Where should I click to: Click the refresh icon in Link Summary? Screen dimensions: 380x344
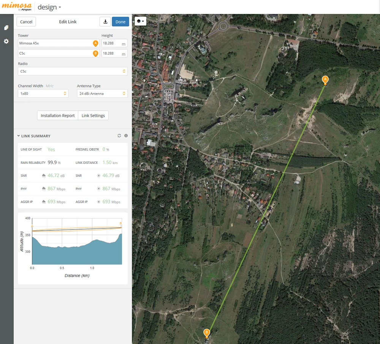click(119, 136)
